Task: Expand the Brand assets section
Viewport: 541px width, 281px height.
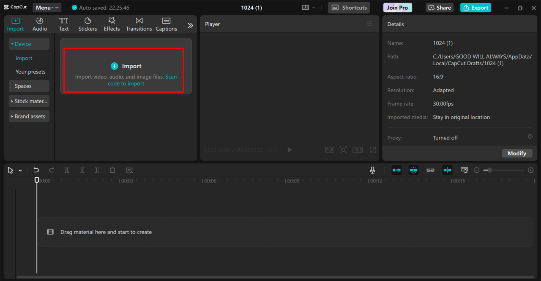Action: coord(29,116)
